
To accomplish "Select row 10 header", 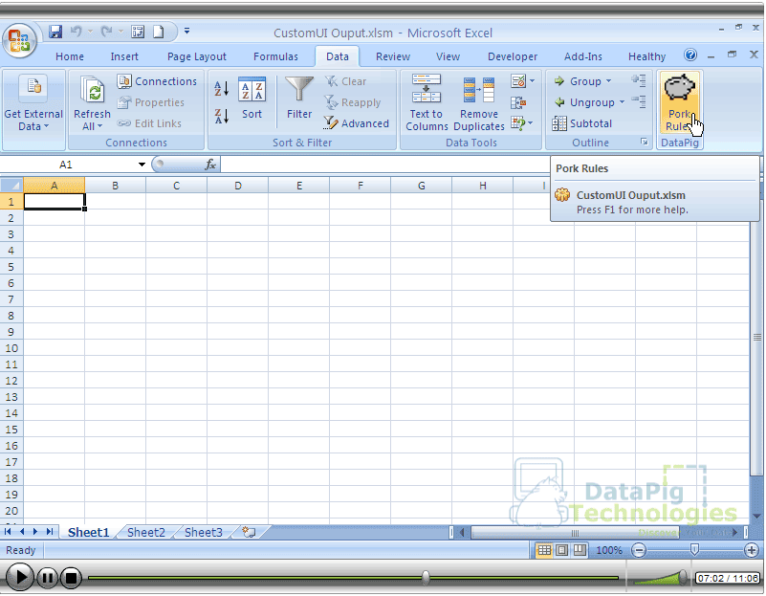I will (11, 348).
